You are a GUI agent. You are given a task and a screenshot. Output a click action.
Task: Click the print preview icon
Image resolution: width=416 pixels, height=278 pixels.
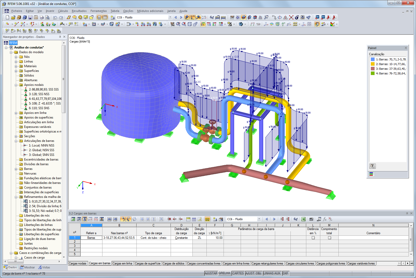pyautogui.click(x=47, y=17)
